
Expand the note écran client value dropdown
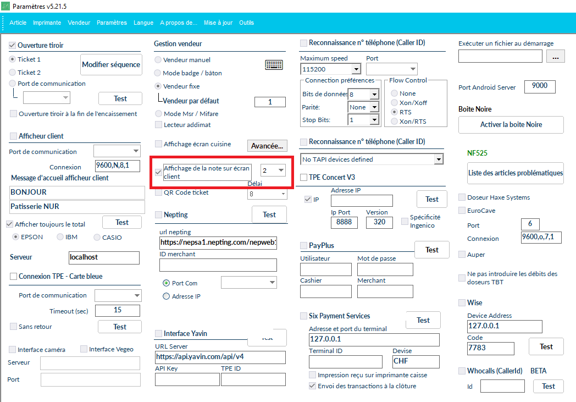(281, 170)
